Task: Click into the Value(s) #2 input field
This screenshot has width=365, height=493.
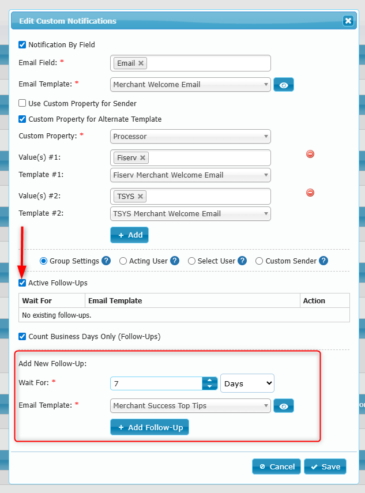Action: click(208, 197)
